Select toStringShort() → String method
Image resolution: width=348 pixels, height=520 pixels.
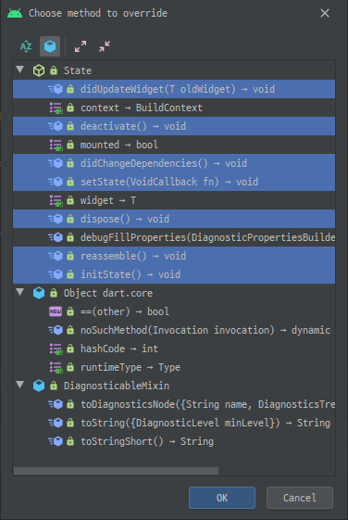point(174,442)
